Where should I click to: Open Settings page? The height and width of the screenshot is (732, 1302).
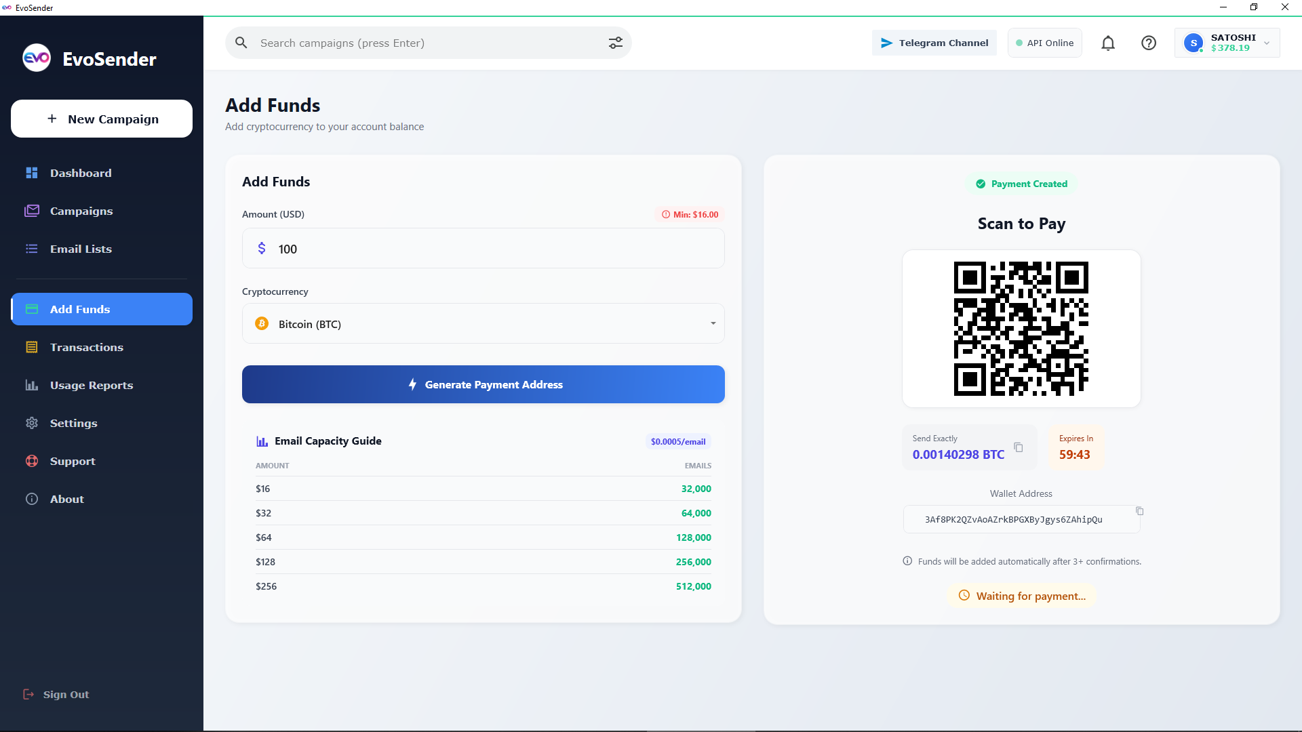102,423
